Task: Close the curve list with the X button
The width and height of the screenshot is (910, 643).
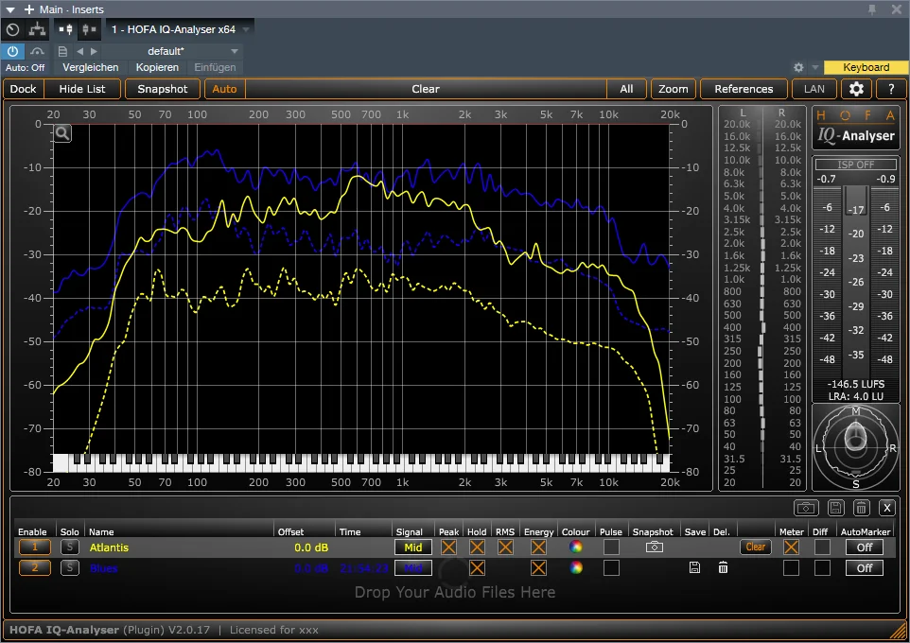Action: pyautogui.click(x=887, y=509)
